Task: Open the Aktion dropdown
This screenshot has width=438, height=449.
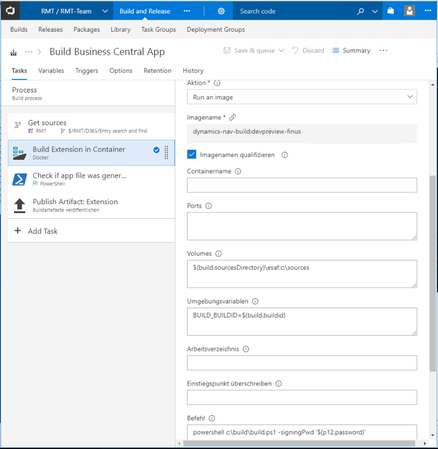Action: click(302, 97)
